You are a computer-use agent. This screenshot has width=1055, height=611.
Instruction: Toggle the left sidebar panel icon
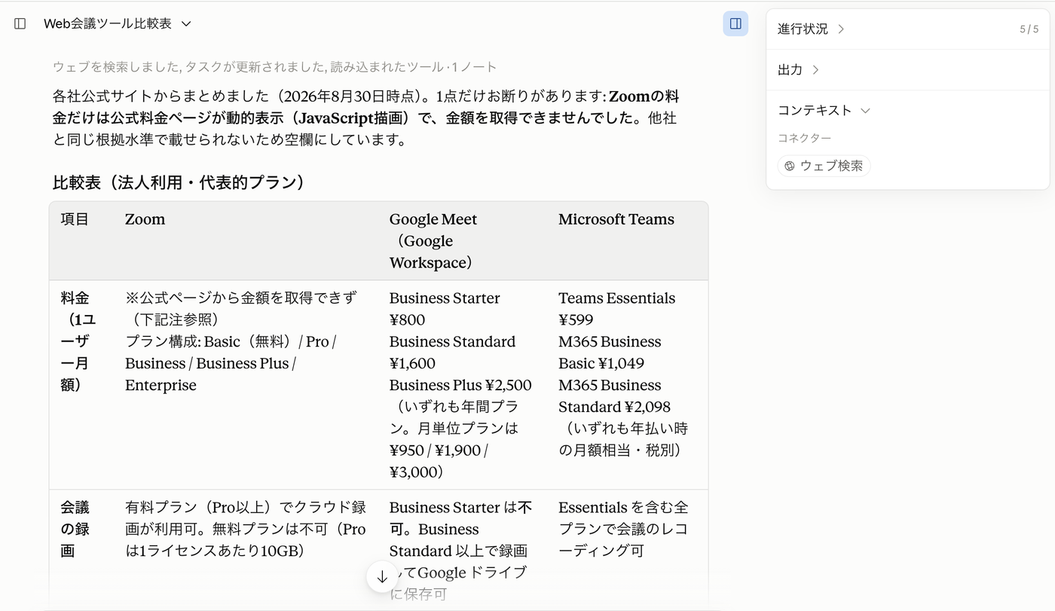tap(20, 23)
